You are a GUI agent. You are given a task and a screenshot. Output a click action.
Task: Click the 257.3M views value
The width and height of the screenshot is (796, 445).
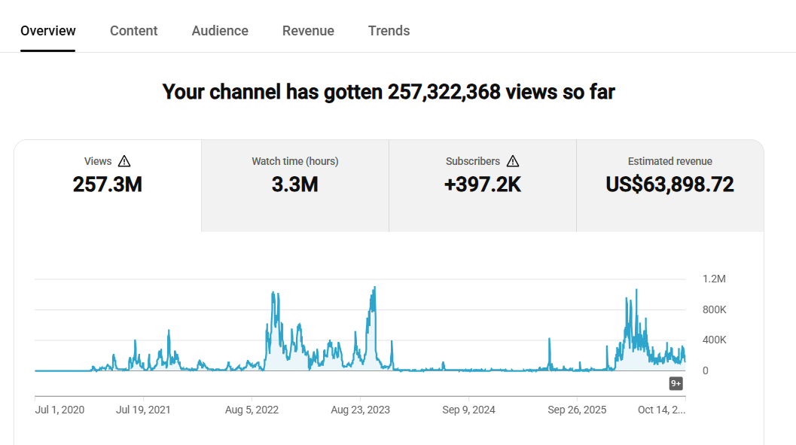coord(108,184)
